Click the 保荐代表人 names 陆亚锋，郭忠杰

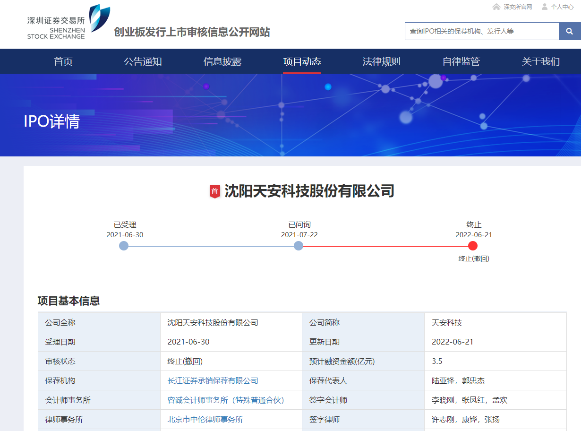458,381
